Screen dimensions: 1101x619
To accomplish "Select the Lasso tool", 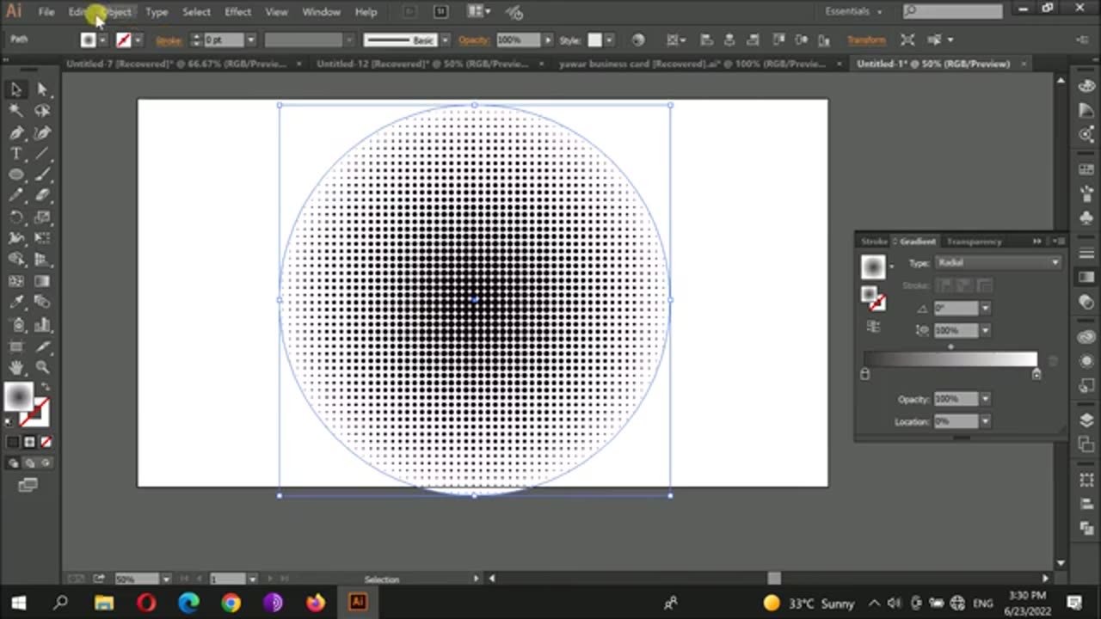I will click(42, 110).
